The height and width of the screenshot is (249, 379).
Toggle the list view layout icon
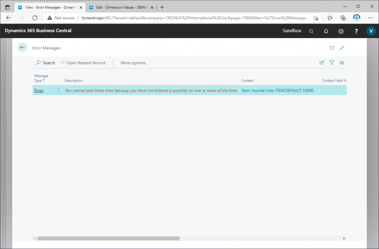pos(342,63)
